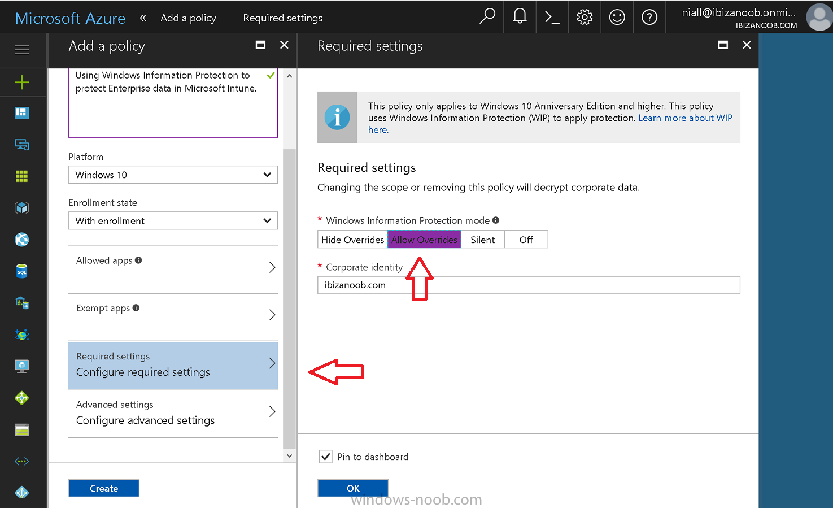This screenshot has height=508, width=833.
Task: Click the account name niall@ibizanoob
Action: tap(739, 12)
